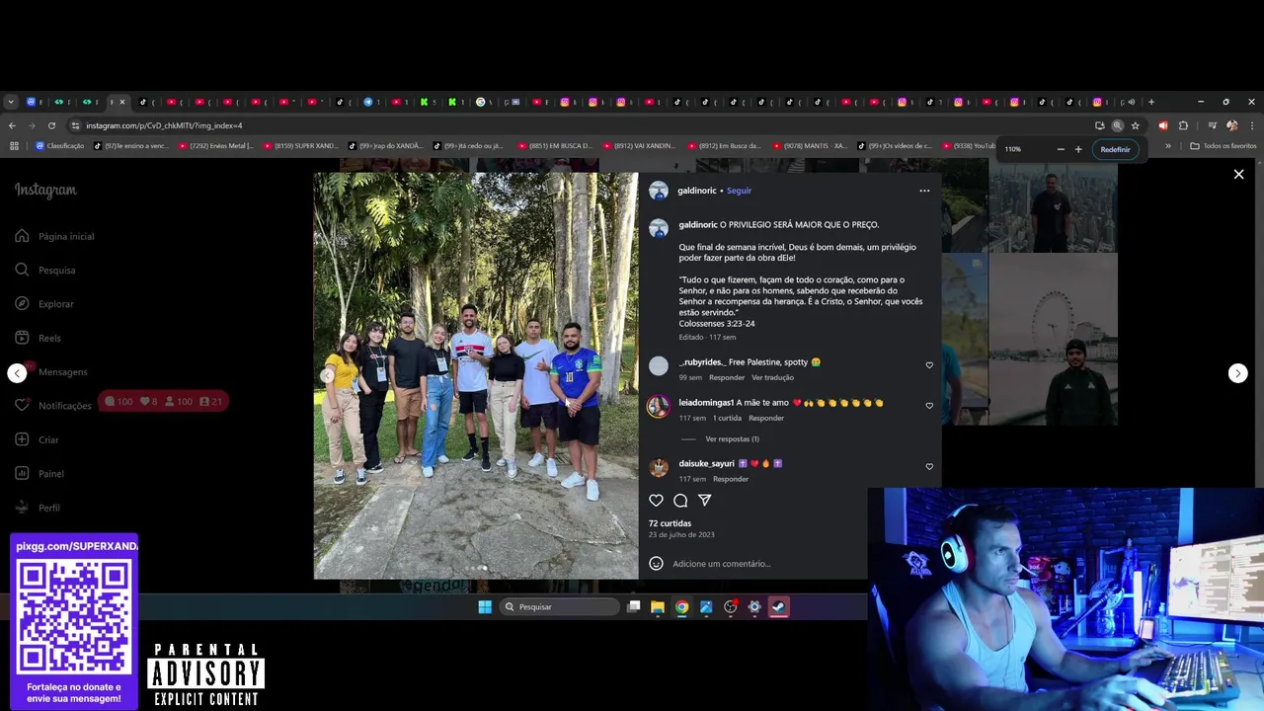The width and height of the screenshot is (1264, 711).
Task: Close the Instagram post overlay
Action: pos(1238,175)
